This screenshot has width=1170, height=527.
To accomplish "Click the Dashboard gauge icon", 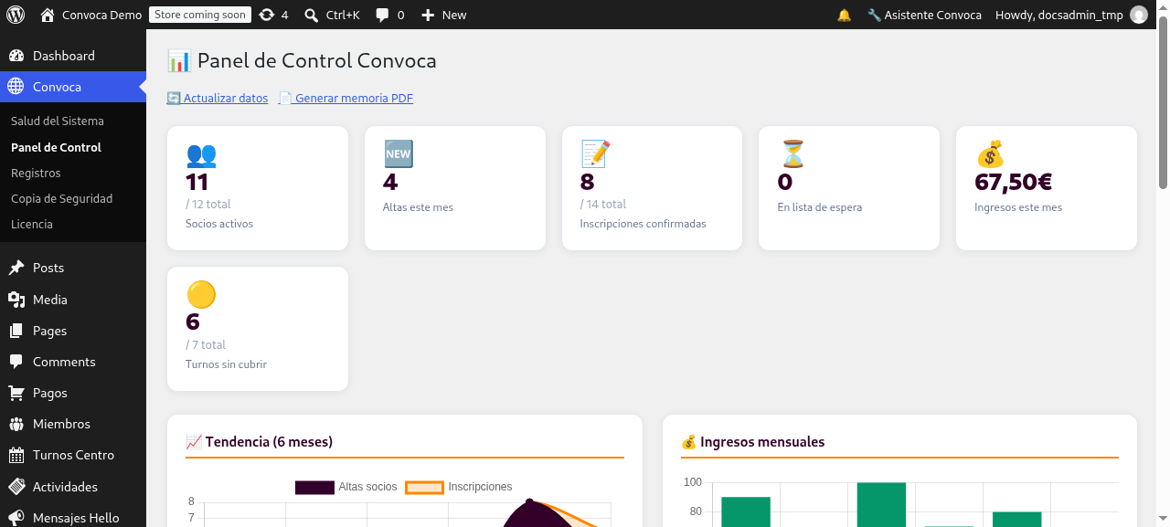I will (16, 56).
